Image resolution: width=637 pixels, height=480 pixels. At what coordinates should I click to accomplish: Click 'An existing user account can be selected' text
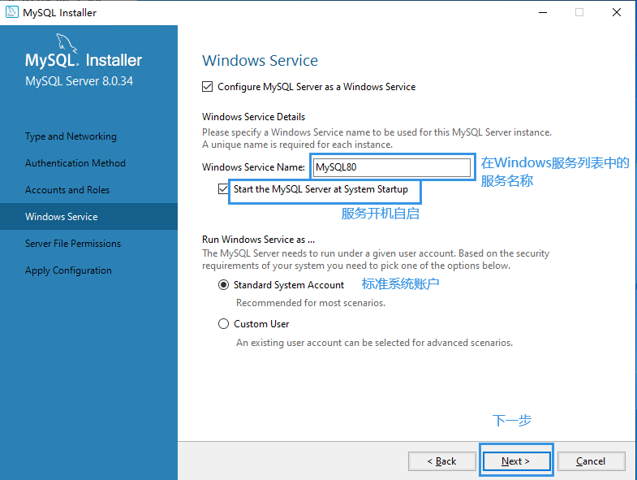375,343
